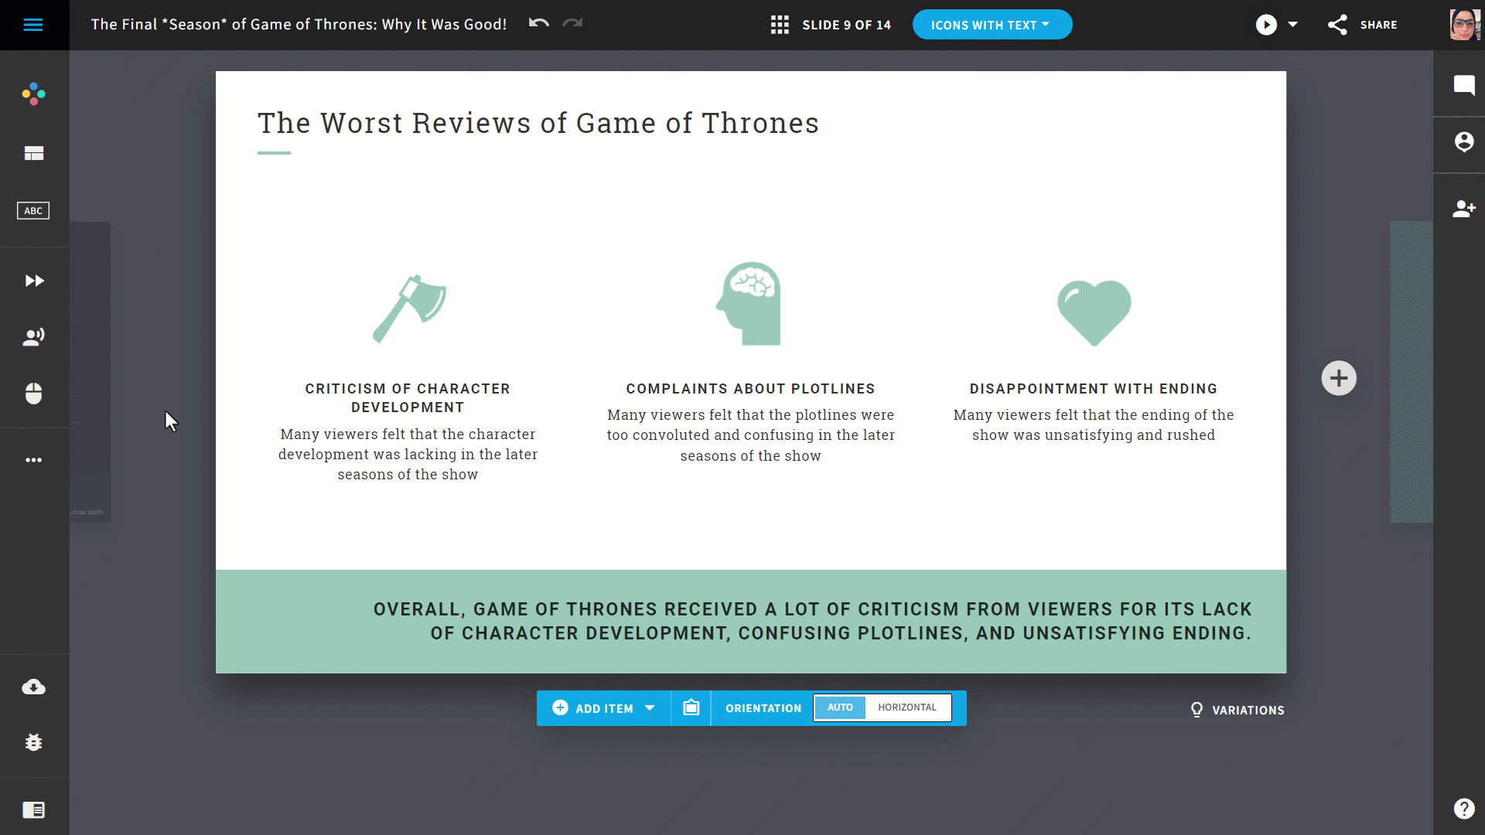
Task: Go to previous slide thumbnail at left edge
Action: (90, 372)
